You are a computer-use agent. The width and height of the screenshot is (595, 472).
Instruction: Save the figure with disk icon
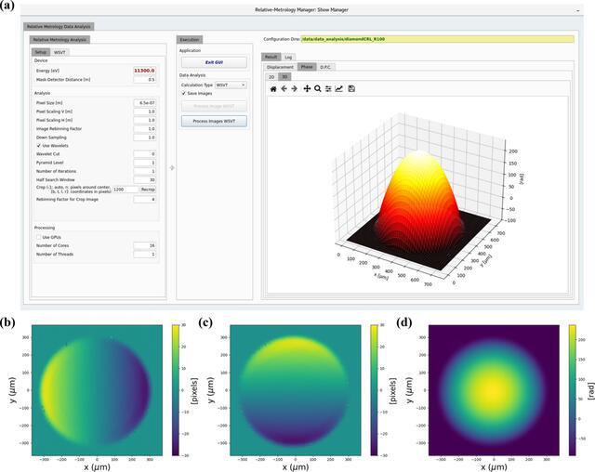point(351,88)
